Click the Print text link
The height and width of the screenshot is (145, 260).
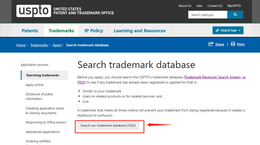(241, 44)
